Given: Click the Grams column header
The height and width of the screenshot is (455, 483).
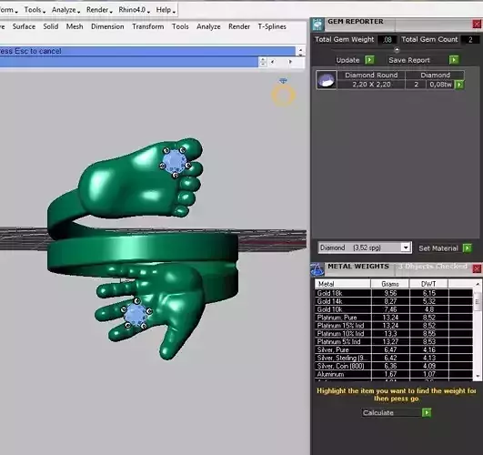Looking at the screenshot, I should (x=390, y=284).
